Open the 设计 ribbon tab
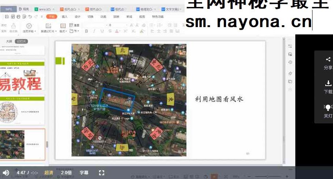 (78, 16)
